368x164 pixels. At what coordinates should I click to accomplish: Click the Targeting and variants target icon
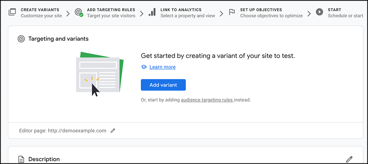pos(21,39)
